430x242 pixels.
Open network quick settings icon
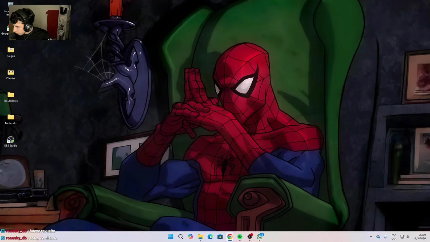click(402, 237)
